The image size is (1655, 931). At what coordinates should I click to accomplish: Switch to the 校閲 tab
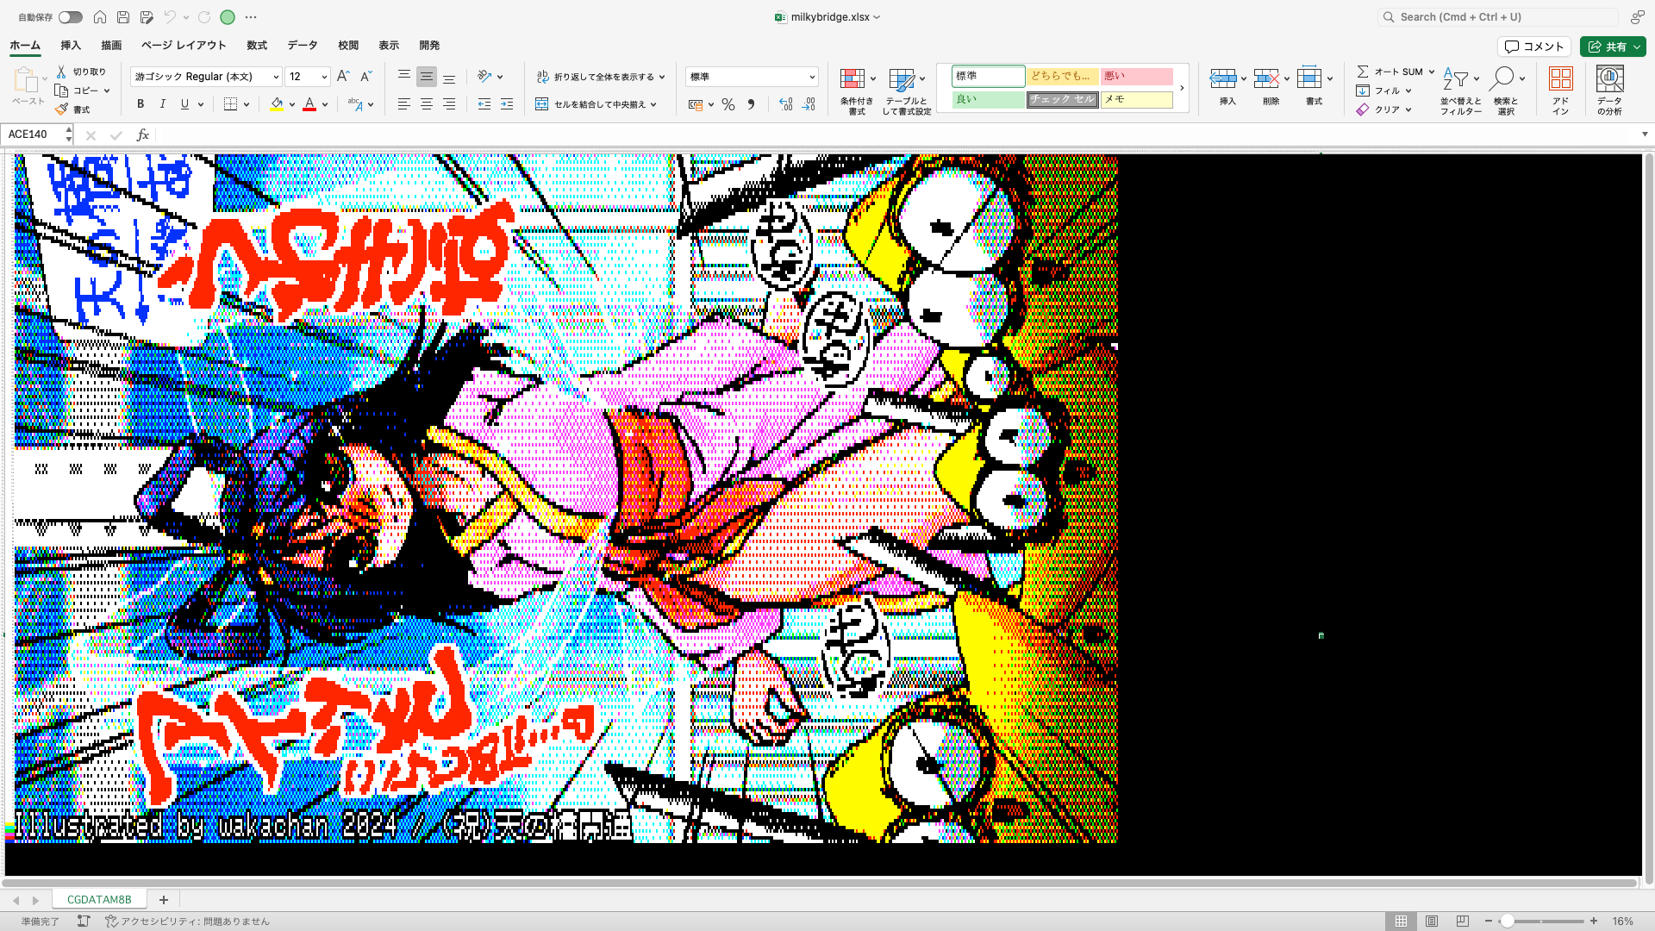click(348, 46)
